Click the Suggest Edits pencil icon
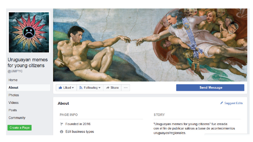 click(222, 103)
